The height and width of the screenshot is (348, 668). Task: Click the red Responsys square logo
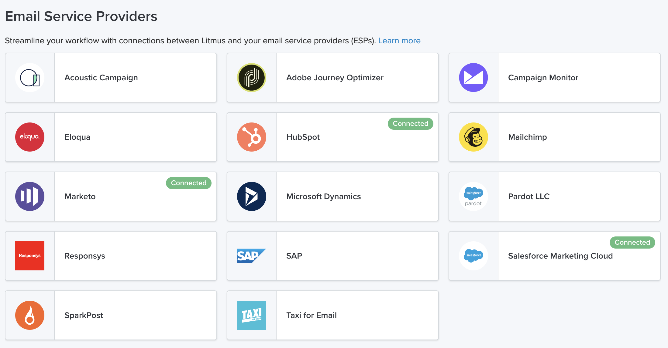30,256
